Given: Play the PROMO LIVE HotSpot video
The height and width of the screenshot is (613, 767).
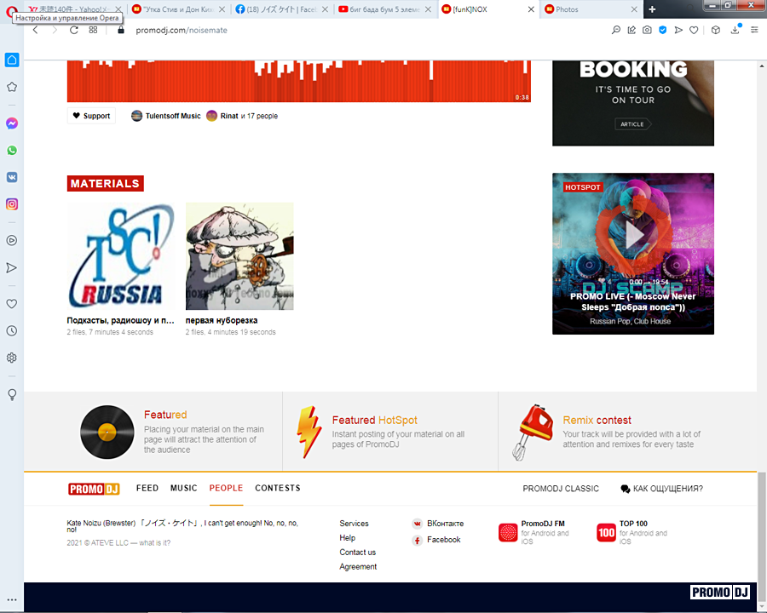Looking at the screenshot, I should point(632,236).
